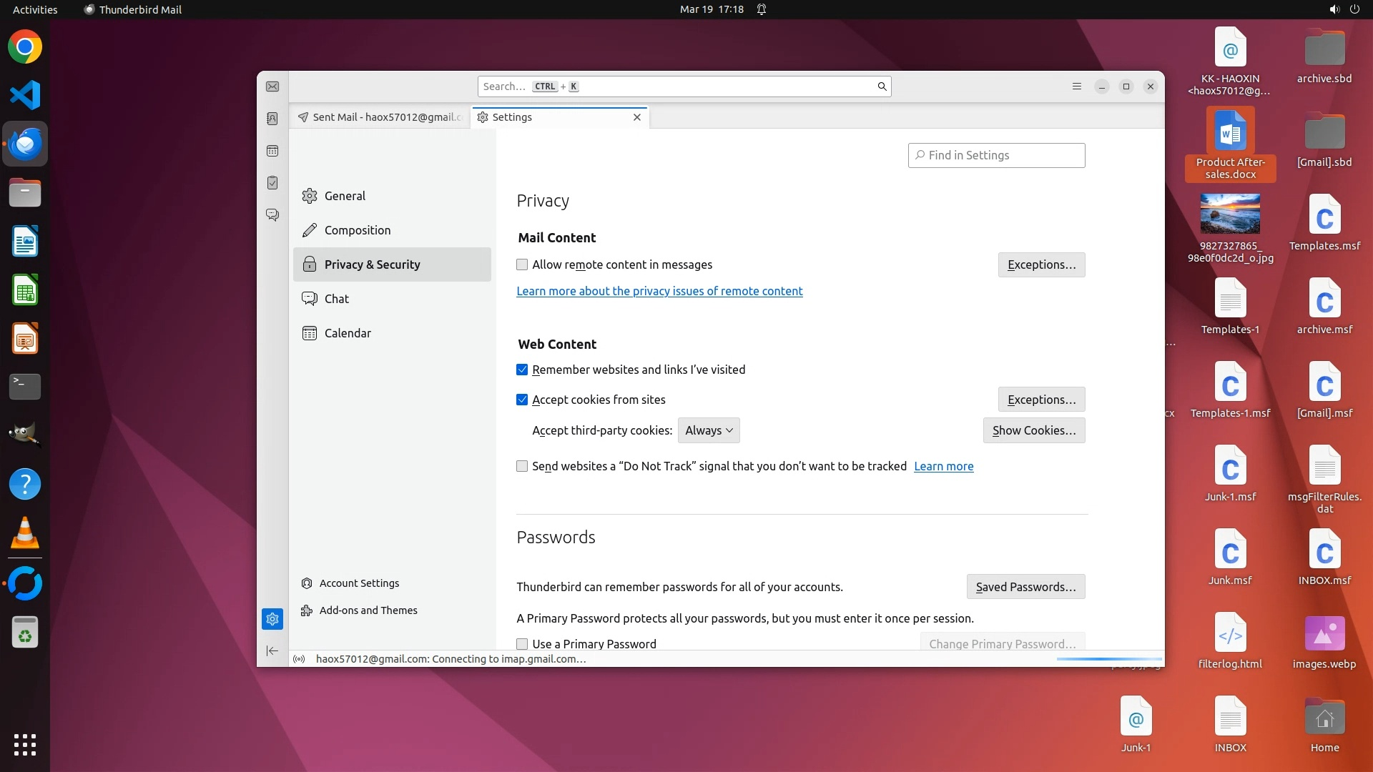Viewport: 1373px width, 772px height.
Task: Click Show Cookies button
Action: (x=1033, y=430)
